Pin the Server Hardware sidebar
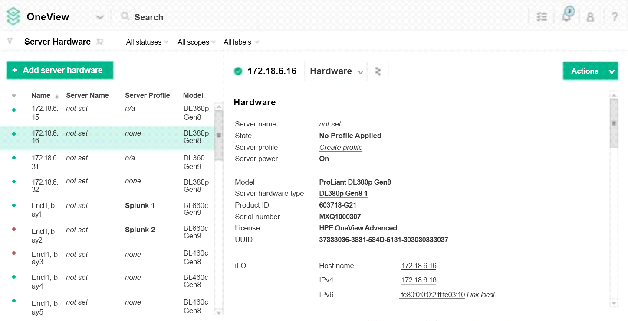This screenshot has width=628, height=321. tap(100, 42)
